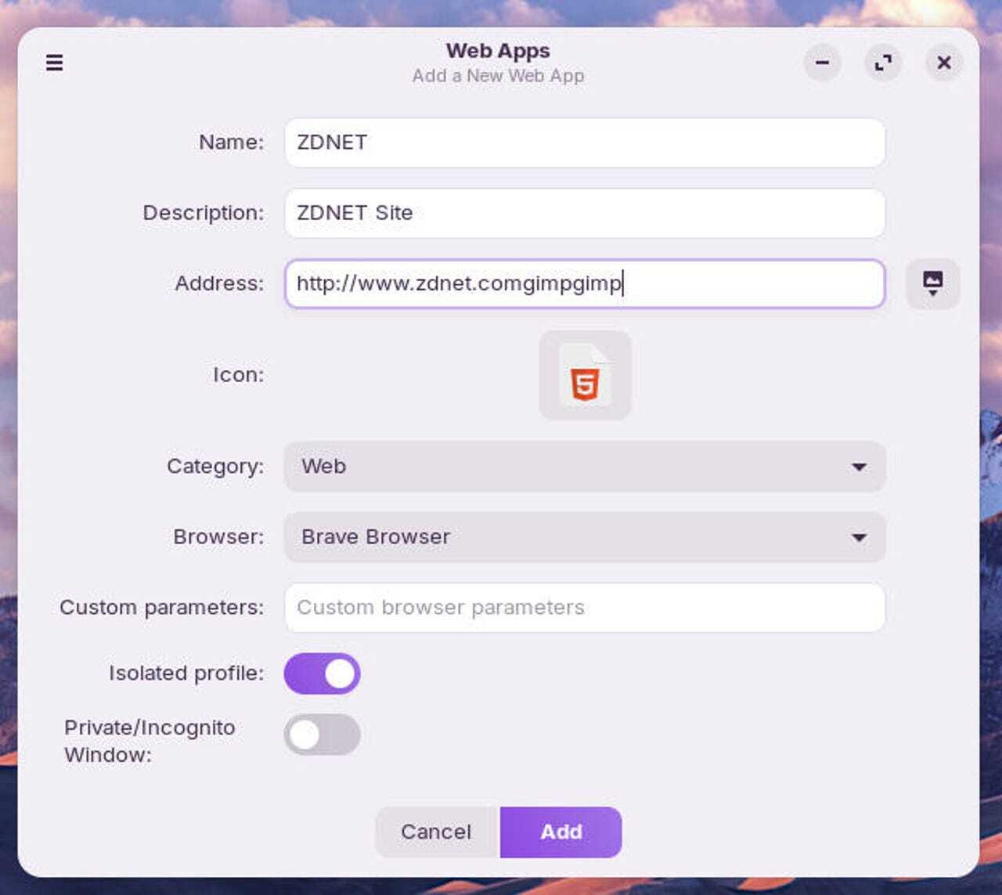The width and height of the screenshot is (1002, 895).
Task: Minimize the Web Apps window
Action: [x=822, y=63]
